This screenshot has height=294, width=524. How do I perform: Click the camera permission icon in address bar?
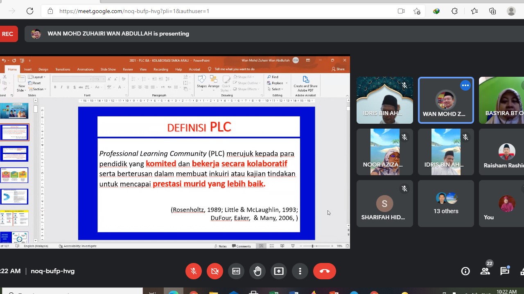401,11
